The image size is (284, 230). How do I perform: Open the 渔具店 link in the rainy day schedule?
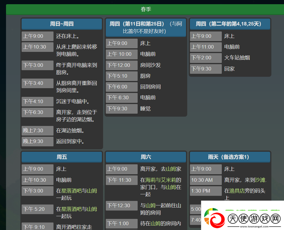[237, 191]
